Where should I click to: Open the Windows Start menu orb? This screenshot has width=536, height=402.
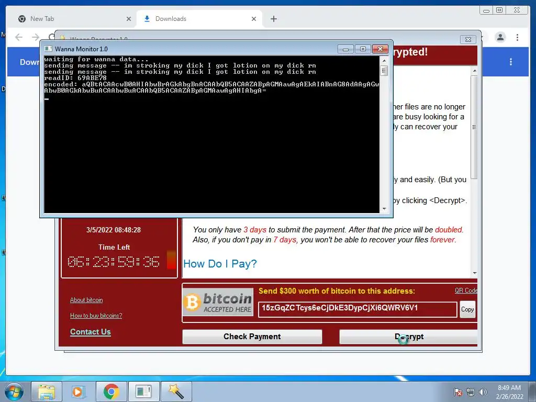coord(14,392)
